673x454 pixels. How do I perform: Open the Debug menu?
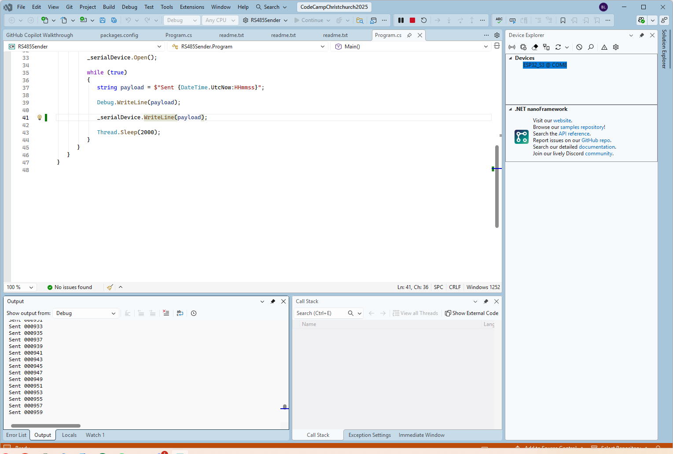pos(129,7)
